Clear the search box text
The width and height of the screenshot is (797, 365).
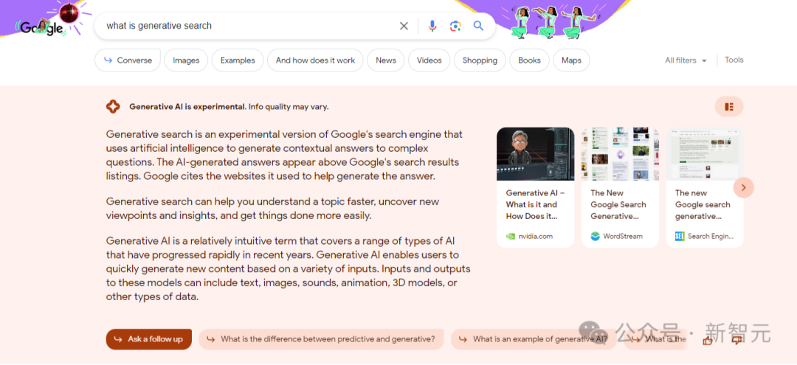(x=404, y=26)
